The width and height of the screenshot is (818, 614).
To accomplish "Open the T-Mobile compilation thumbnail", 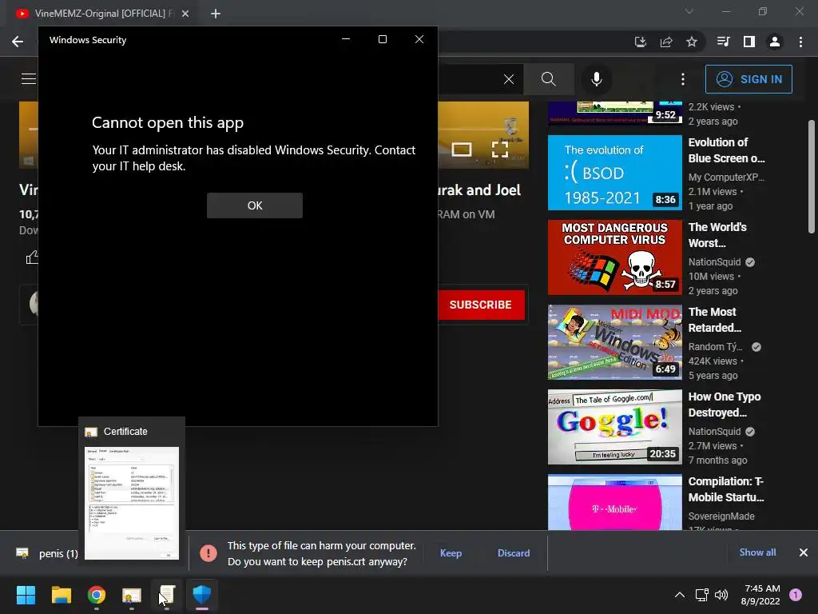I will click(614, 502).
